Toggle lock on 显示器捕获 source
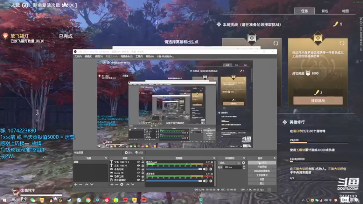The image size is (363, 204). click(142, 180)
